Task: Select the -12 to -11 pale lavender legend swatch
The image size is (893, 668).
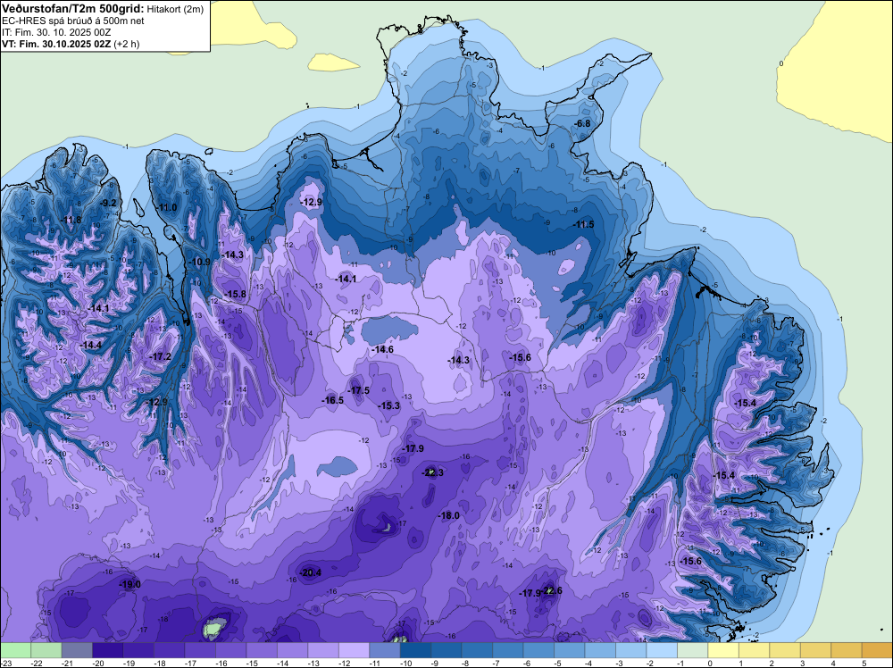Action: click(354, 650)
